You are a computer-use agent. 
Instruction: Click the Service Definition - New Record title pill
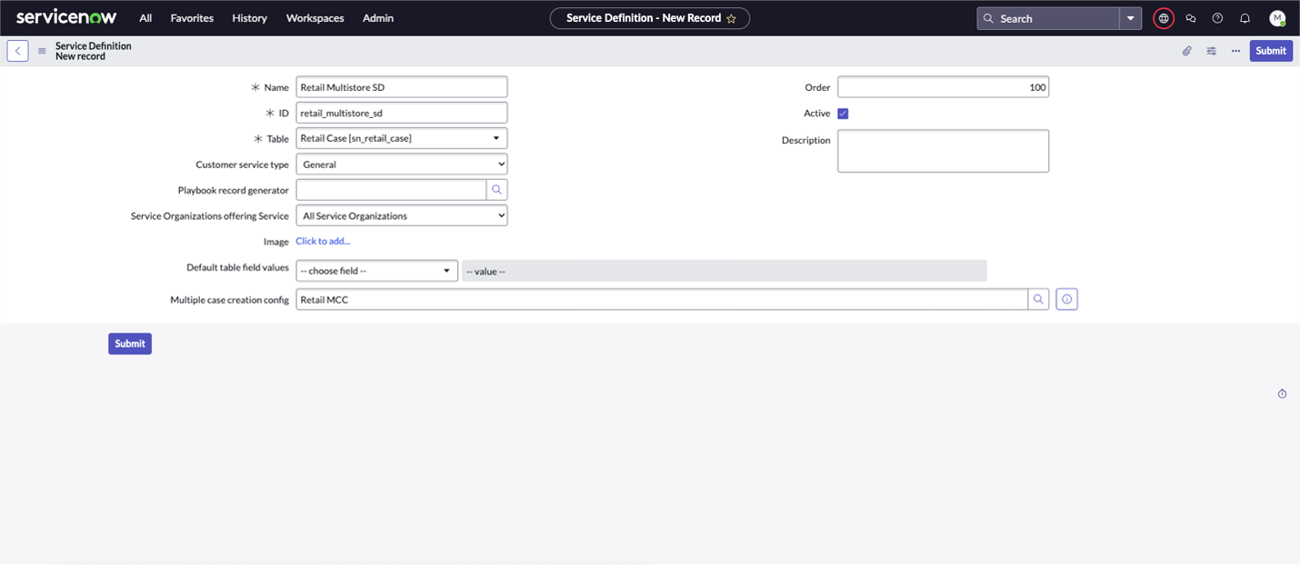click(x=650, y=18)
